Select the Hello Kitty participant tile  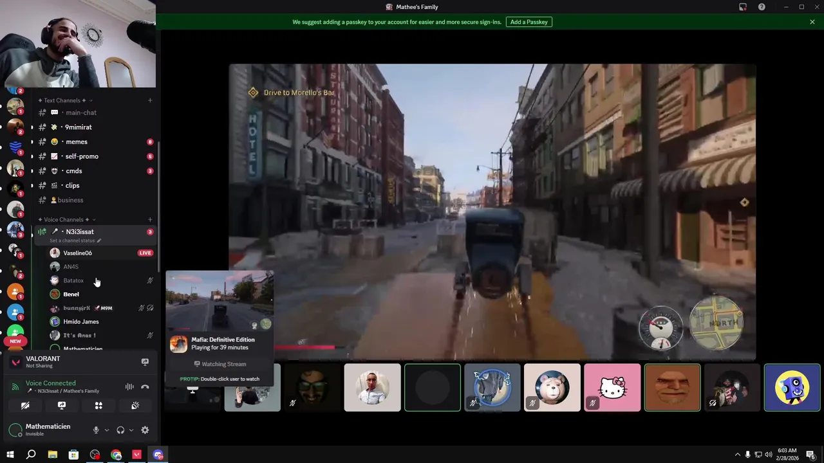612,388
